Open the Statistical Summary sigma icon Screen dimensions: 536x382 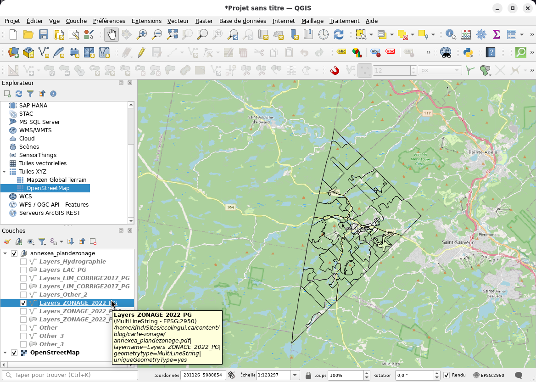tap(496, 34)
